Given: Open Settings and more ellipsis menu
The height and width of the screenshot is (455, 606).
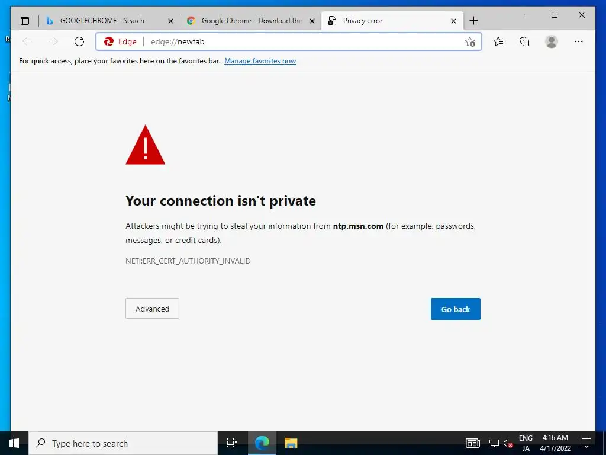Looking at the screenshot, I should [x=579, y=41].
